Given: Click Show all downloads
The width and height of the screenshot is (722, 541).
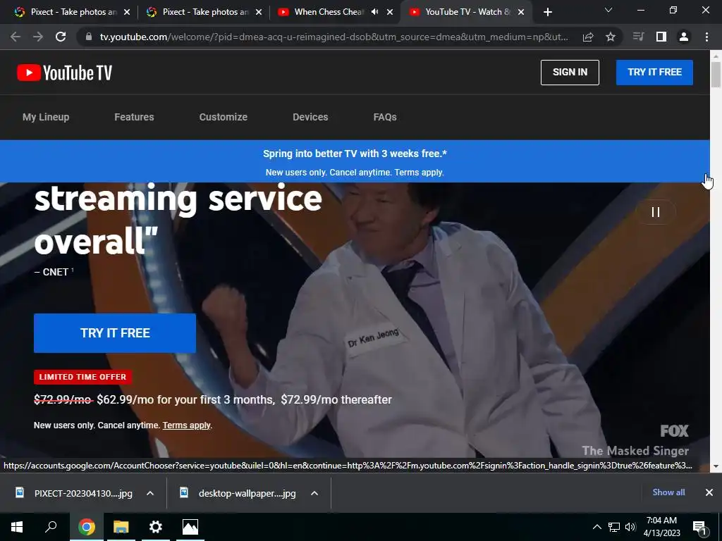Looking at the screenshot, I should pyautogui.click(x=668, y=492).
